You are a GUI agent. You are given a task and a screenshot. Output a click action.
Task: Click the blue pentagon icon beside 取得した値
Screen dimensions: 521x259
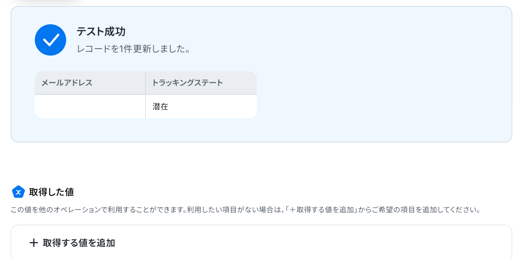pos(18,192)
